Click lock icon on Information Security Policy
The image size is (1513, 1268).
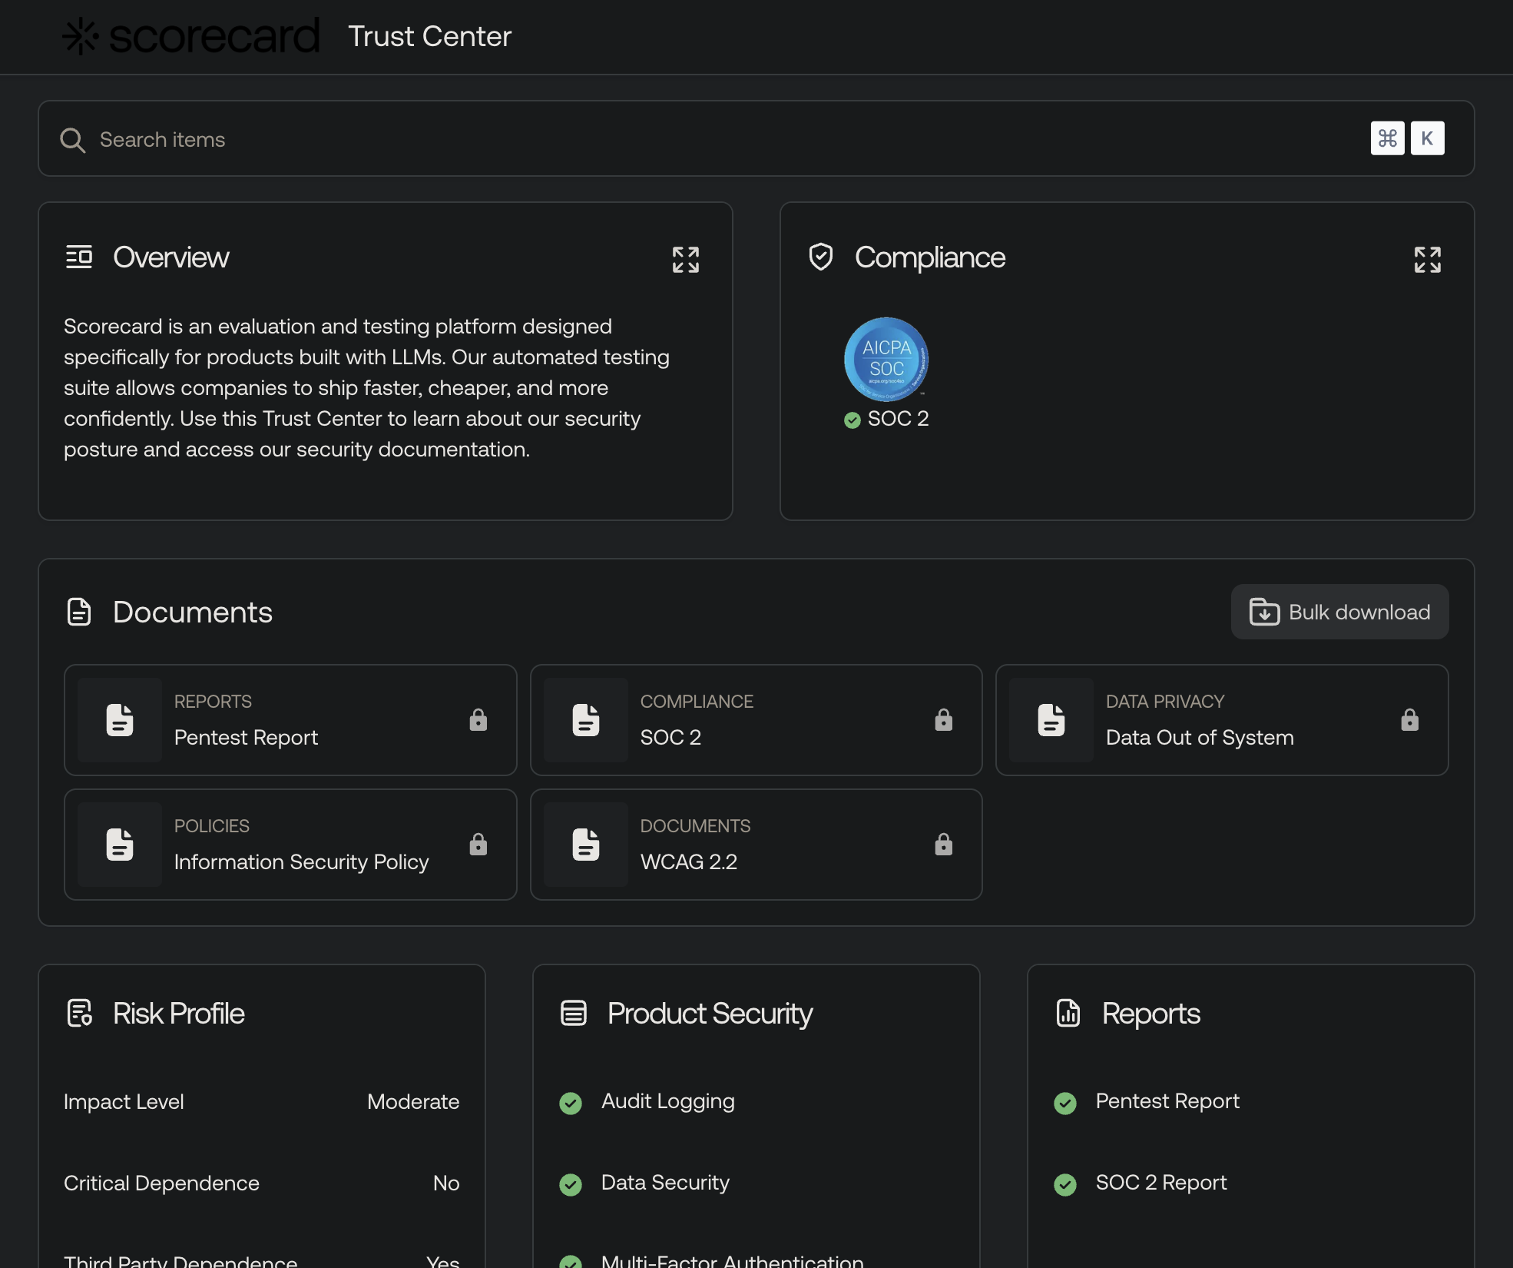pyautogui.click(x=478, y=845)
